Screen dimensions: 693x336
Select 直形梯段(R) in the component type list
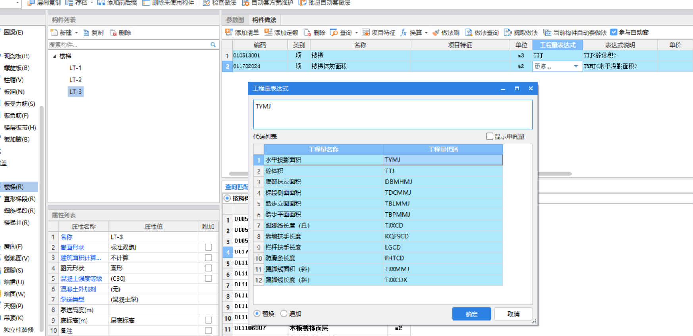click(19, 199)
